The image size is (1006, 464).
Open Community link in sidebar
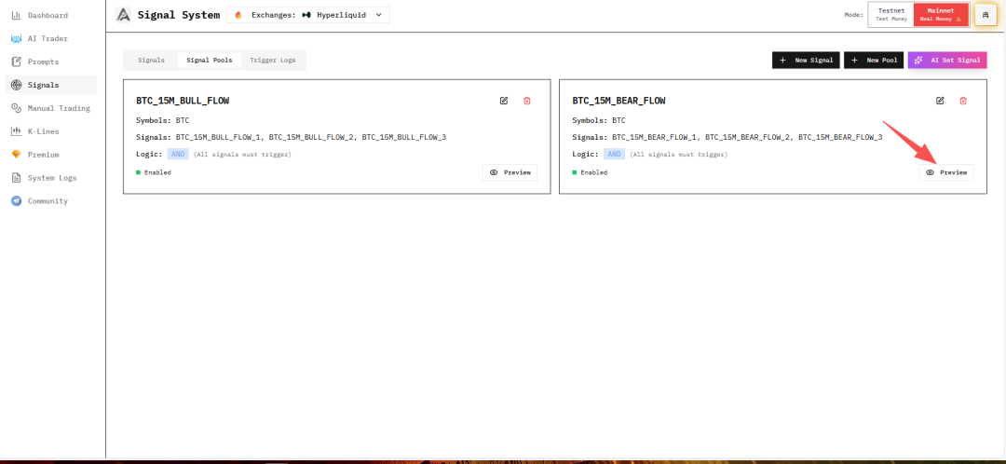click(x=50, y=201)
